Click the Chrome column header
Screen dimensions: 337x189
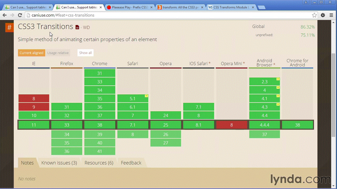tap(100, 64)
